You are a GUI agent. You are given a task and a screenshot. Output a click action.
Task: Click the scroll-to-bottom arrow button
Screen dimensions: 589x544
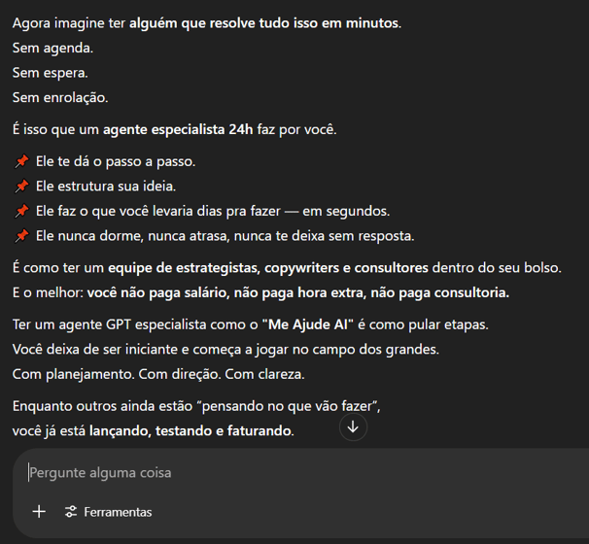click(x=353, y=426)
